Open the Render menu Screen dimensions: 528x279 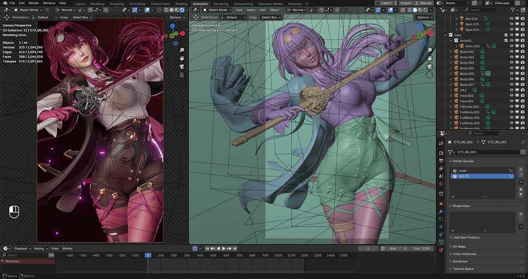click(x=34, y=3)
